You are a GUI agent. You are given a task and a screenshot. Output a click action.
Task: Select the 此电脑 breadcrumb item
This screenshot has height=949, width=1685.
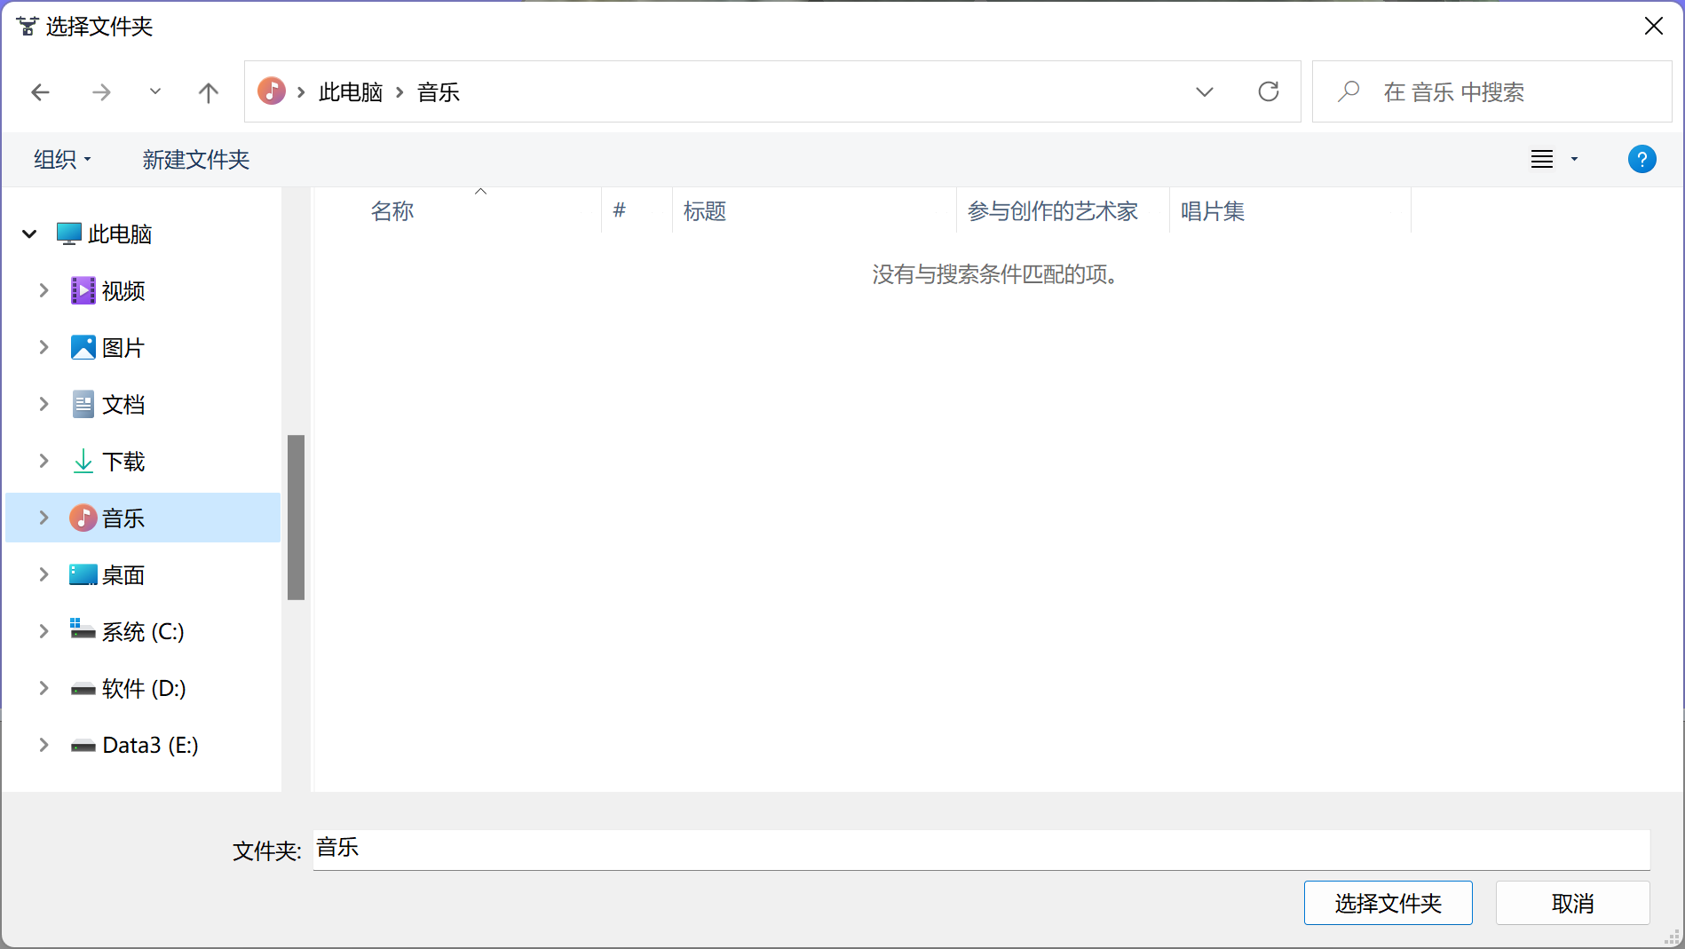350,91
